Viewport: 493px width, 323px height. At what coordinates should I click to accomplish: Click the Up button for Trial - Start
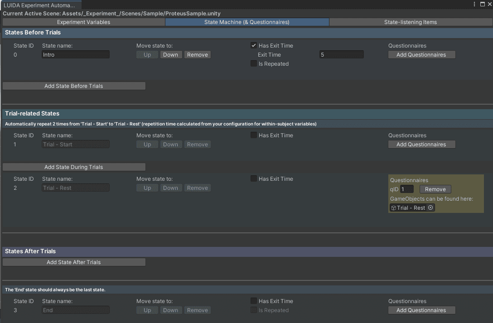[147, 144]
